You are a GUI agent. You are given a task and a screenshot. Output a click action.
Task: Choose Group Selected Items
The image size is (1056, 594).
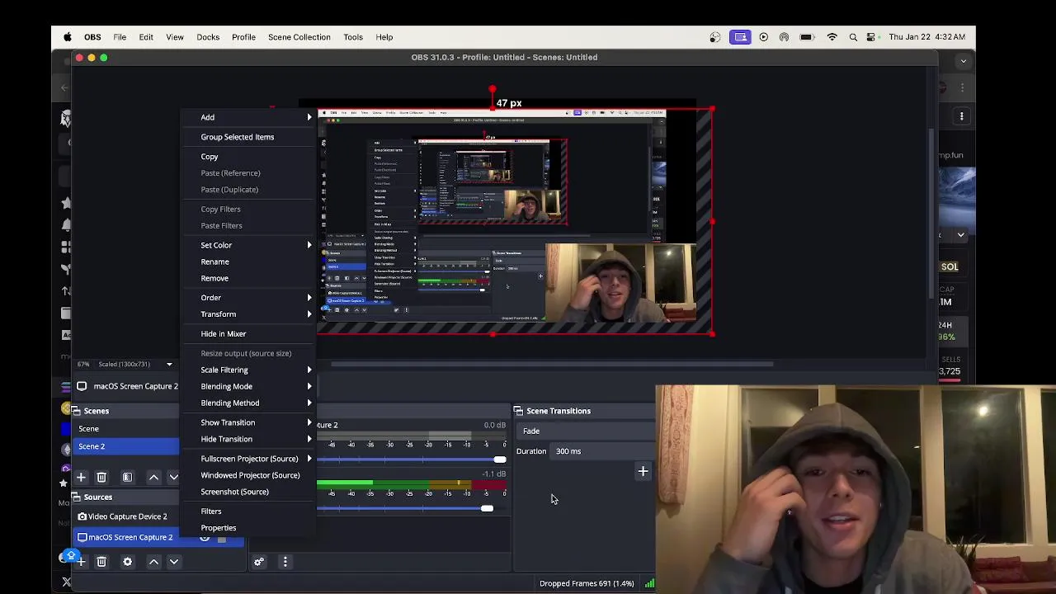[x=238, y=137]
